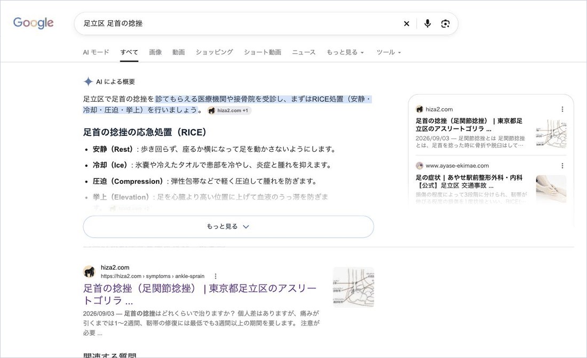
Task: Click the ankle diagram thumbnail in hiza2.com side card
Action: coord(551,134)
